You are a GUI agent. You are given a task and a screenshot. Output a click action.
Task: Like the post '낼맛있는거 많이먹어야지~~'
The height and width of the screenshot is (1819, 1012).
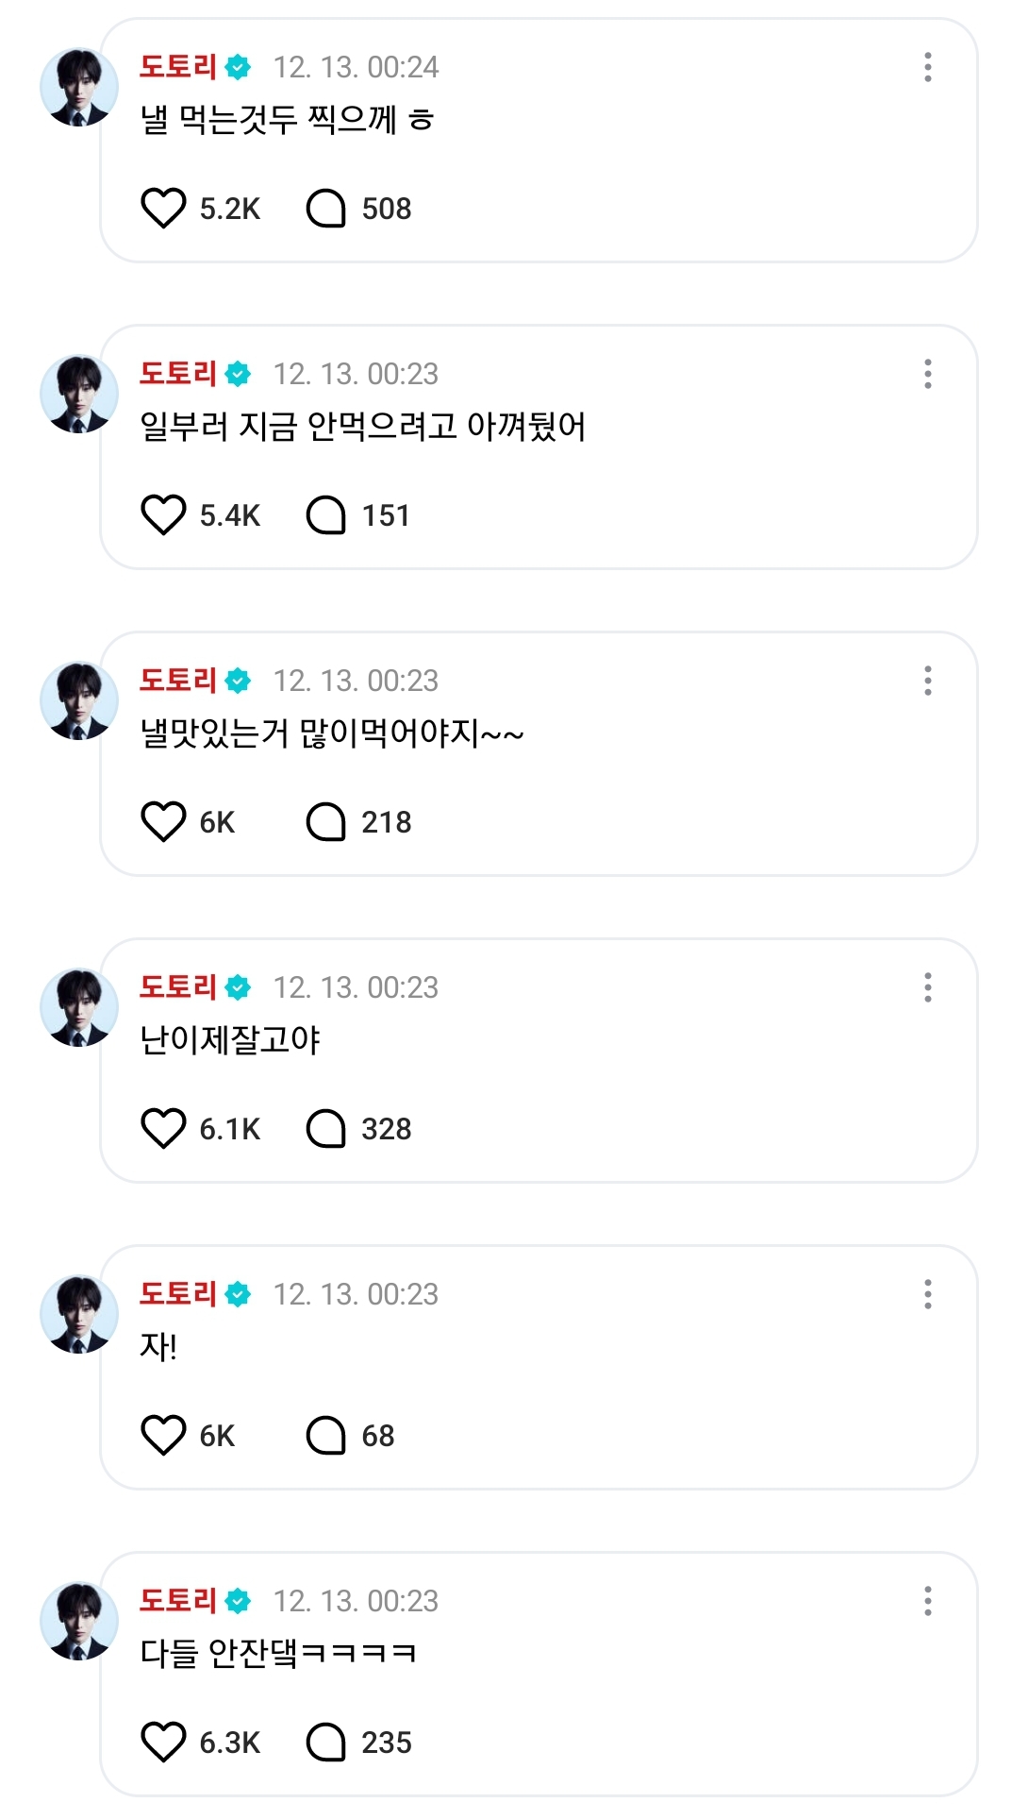click(x=163, y=822)
